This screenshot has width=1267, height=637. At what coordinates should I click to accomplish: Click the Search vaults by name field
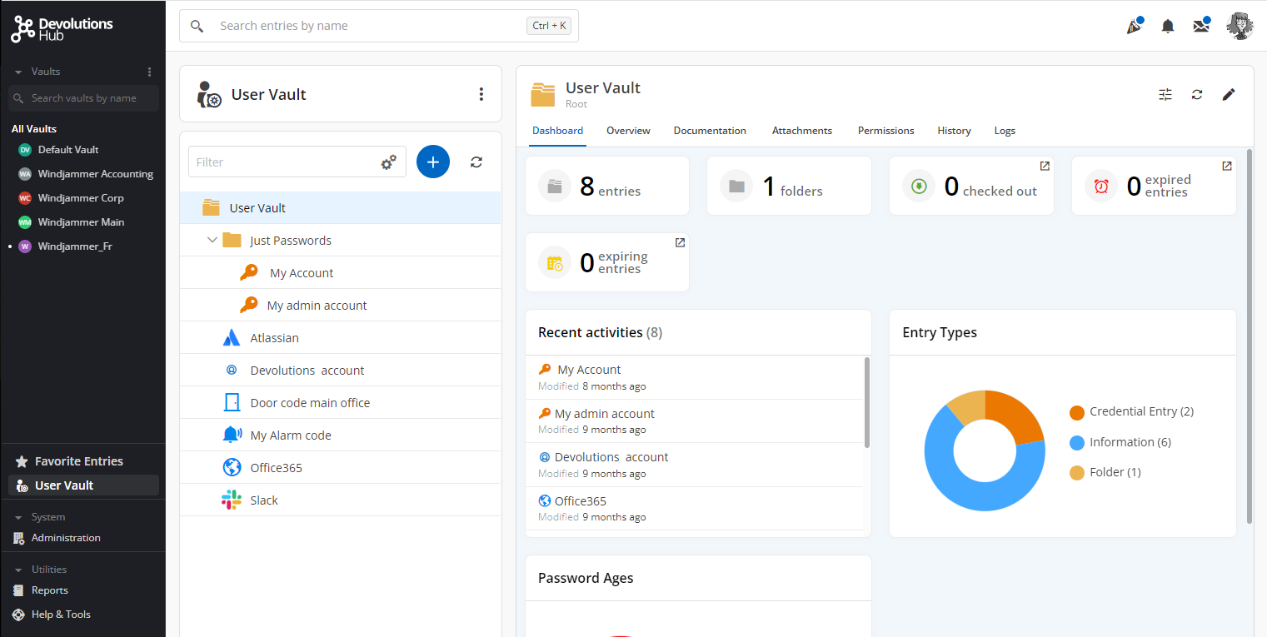[x=83, y=98]
